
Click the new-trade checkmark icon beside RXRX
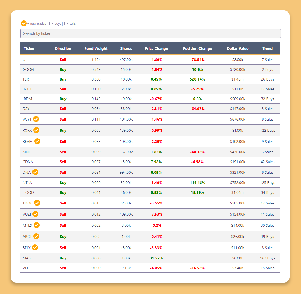pyautogui.click(x=36, y=130)
